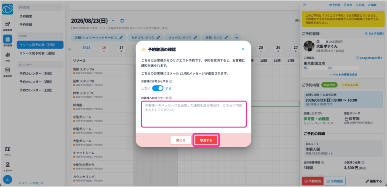Screen dimensions: 387x187
Task: Click the 取消する button
Action: [206, 140]
